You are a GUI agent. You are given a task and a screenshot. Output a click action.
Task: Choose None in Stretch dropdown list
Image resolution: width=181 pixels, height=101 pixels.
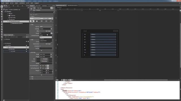tap(46, 35)
